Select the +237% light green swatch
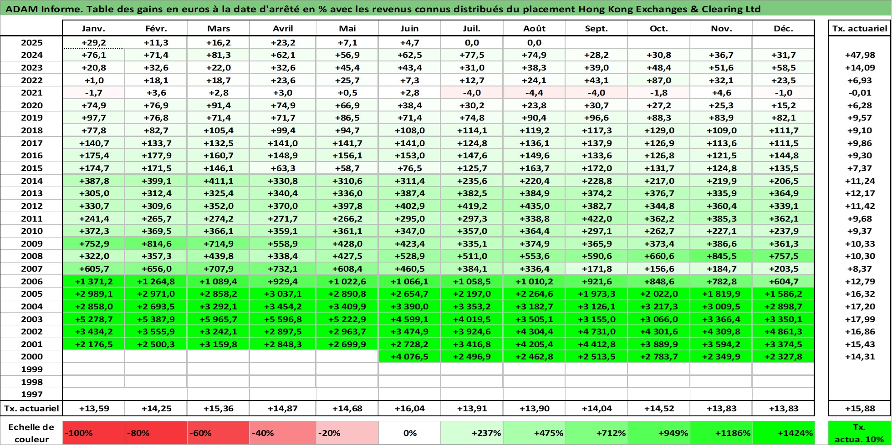The image size is (892, 445). pyautogui.click(x=472, y=433)
